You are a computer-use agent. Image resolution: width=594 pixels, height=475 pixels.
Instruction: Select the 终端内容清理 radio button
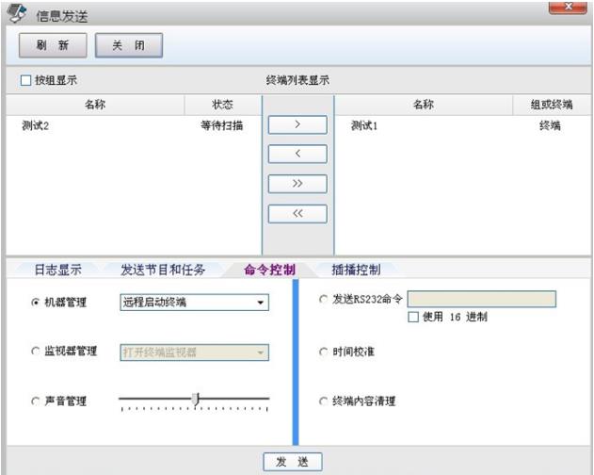click(x=324, y=401)
